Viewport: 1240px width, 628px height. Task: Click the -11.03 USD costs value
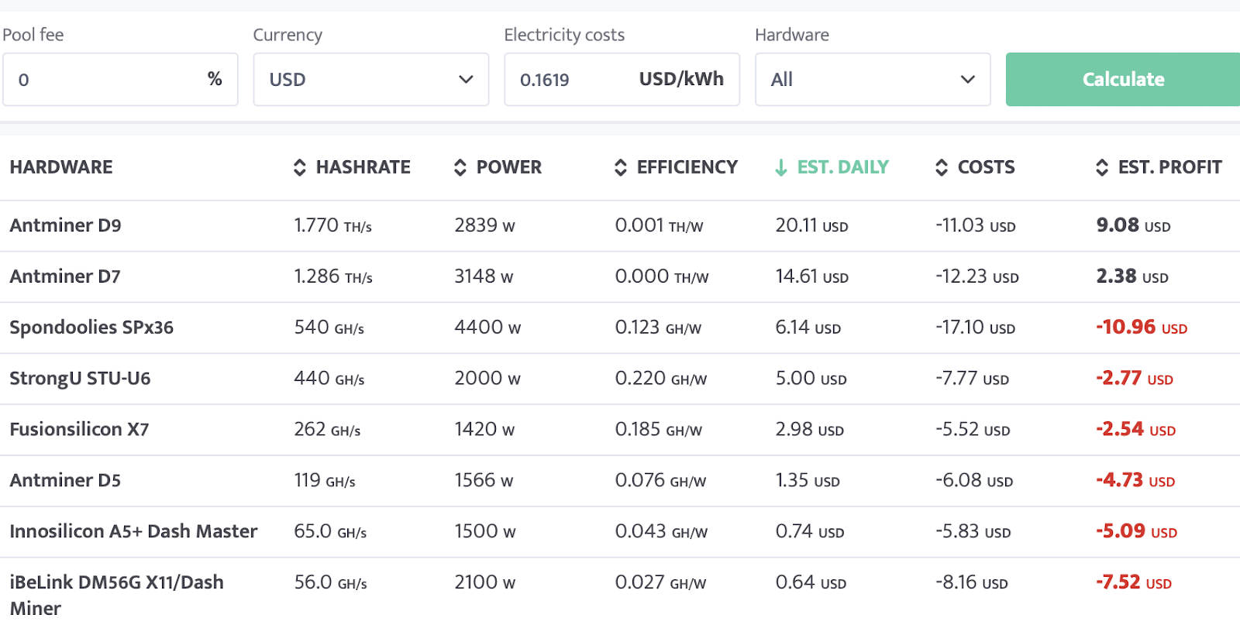point(976,225)
